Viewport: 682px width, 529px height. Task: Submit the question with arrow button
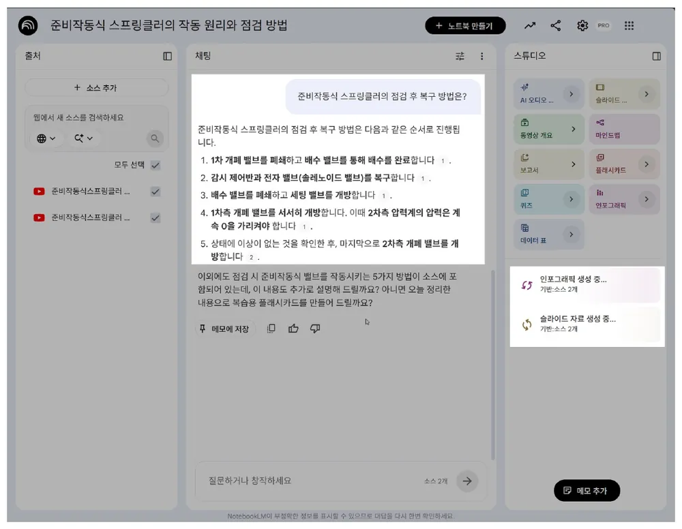pos(467,481)
